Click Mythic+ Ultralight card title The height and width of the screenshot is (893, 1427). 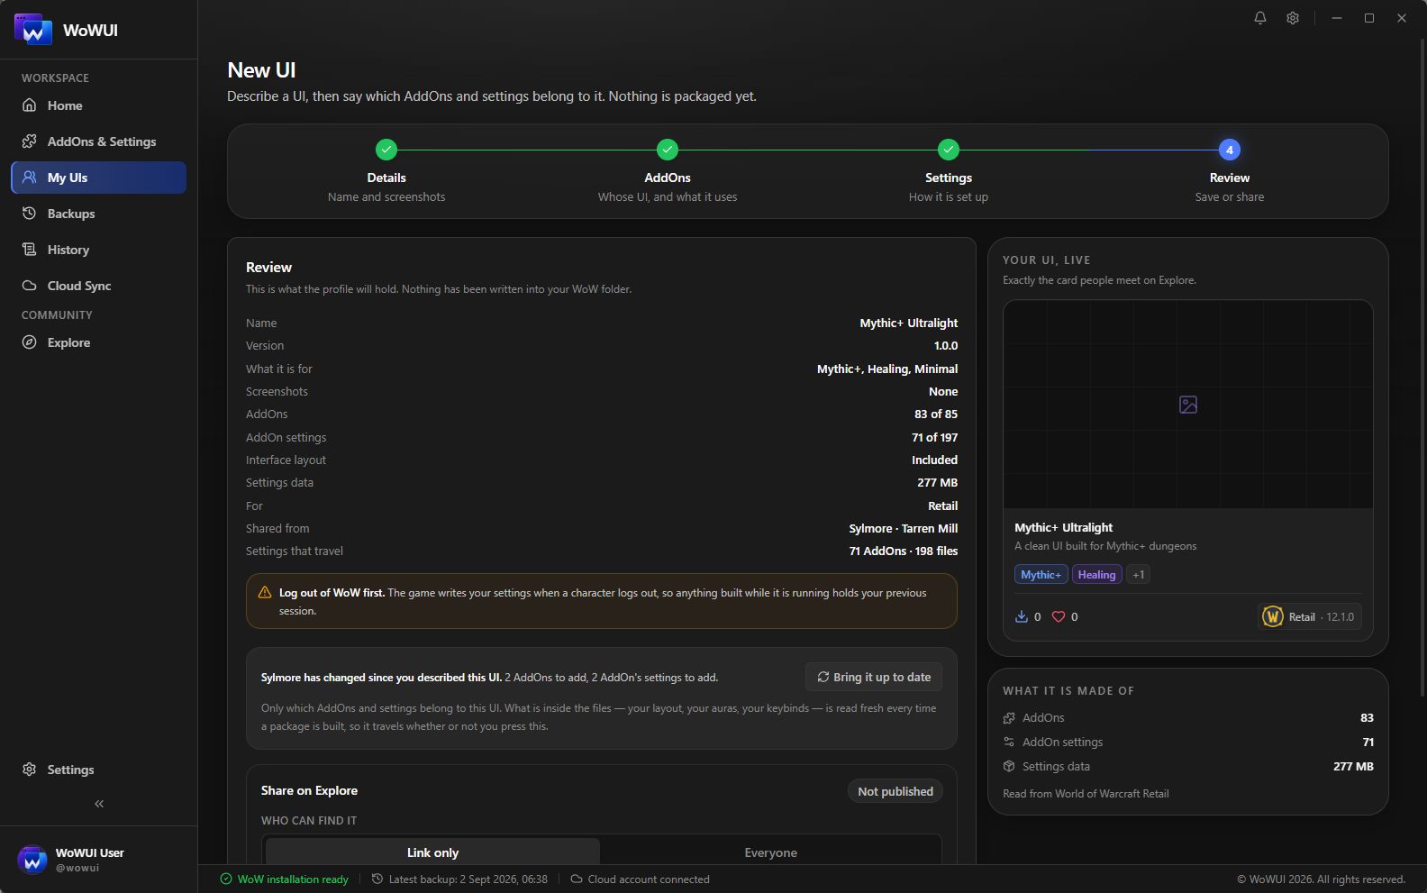tap(1063, 527)
